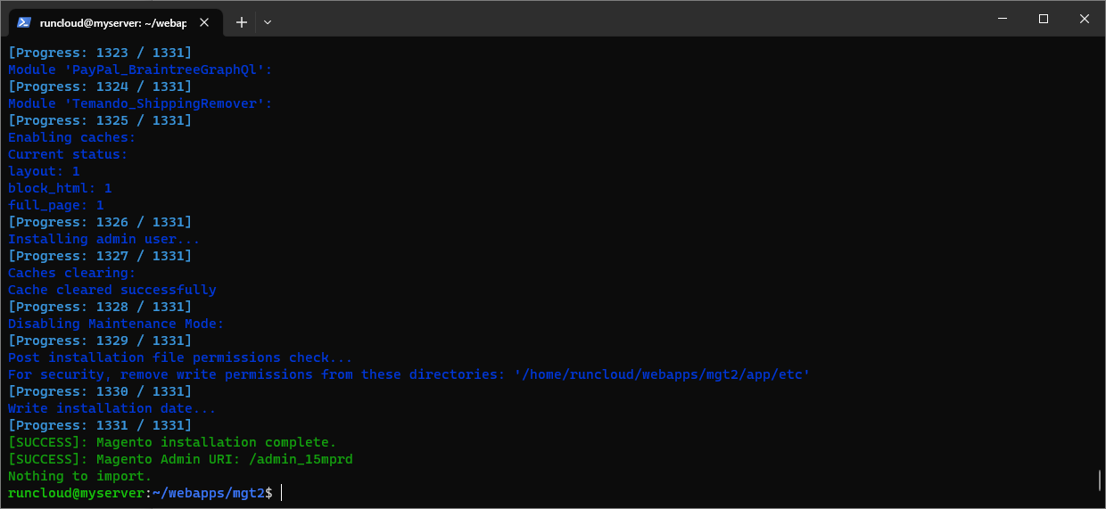Click the 'block_html: 1' line
This screenshot has width=1106, height=509.
coord(60,188)
